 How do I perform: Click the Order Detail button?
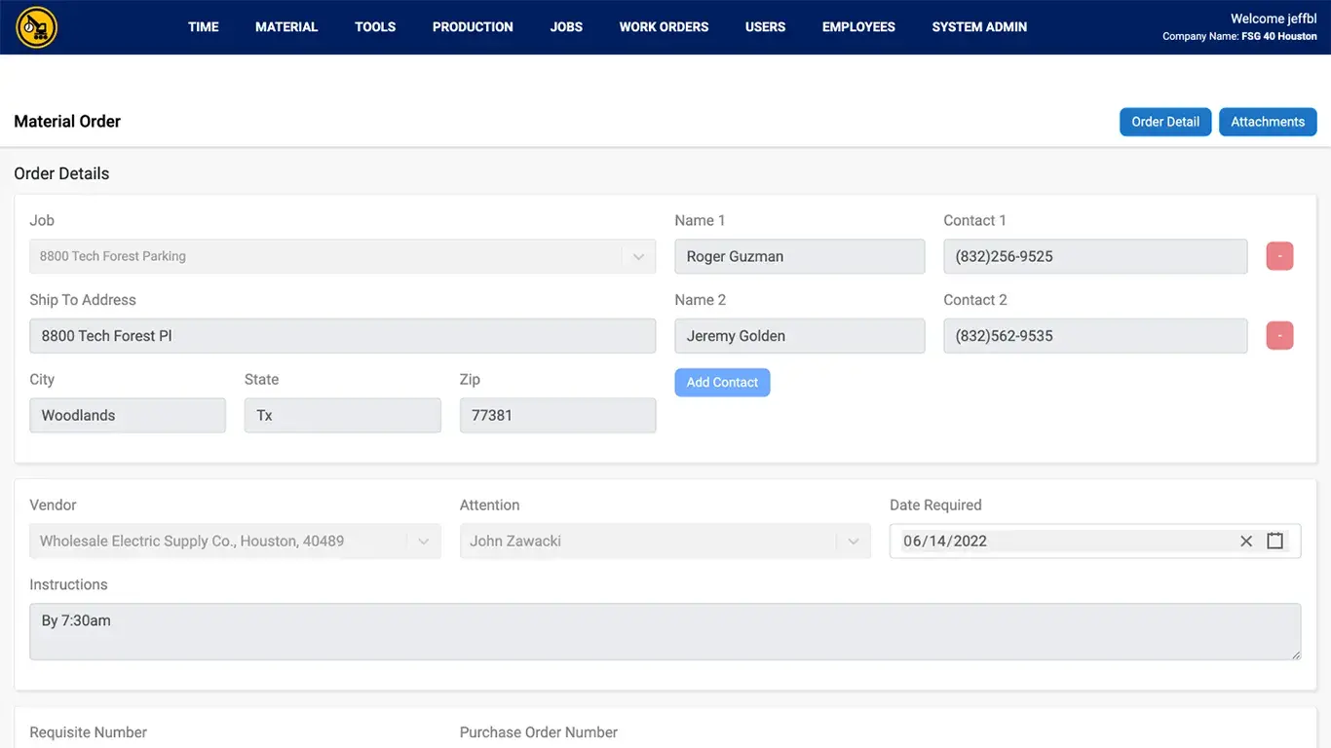[x=1165, y=122]
